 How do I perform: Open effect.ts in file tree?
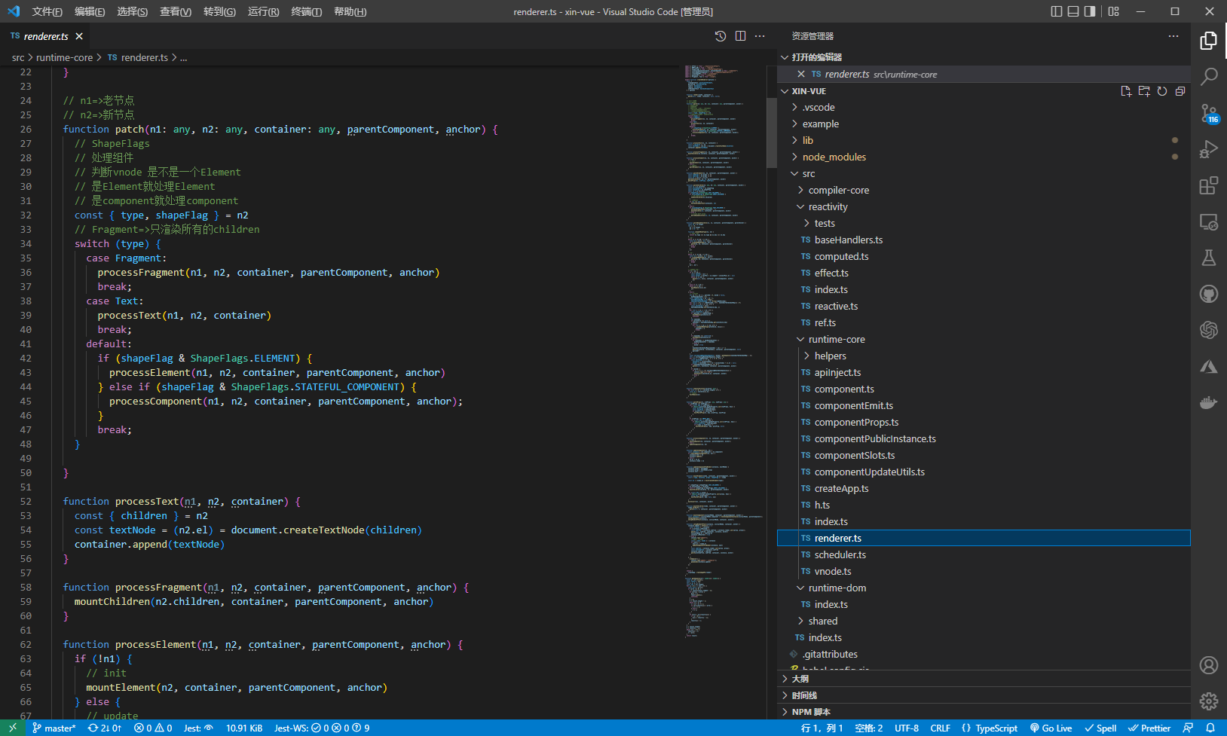(x=984, y=273)
